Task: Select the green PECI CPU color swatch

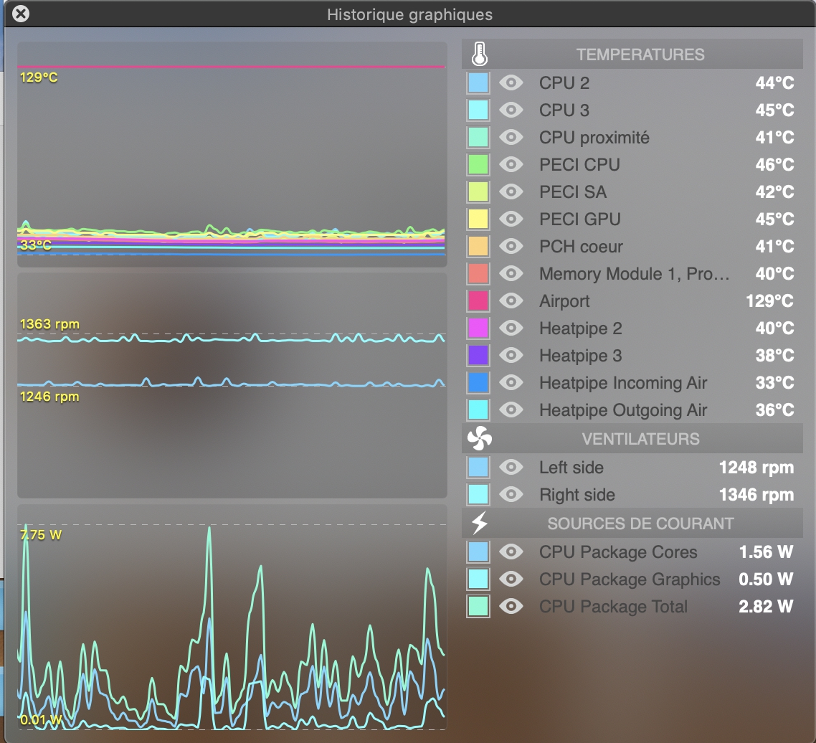Action: click(478, 165)
